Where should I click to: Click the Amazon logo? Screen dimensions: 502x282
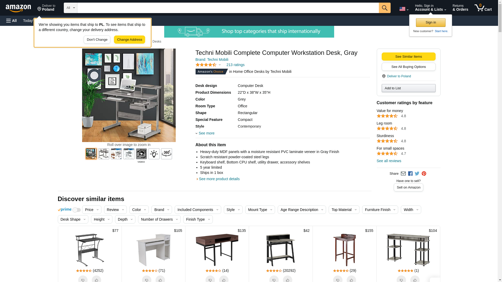click(18, 8)
